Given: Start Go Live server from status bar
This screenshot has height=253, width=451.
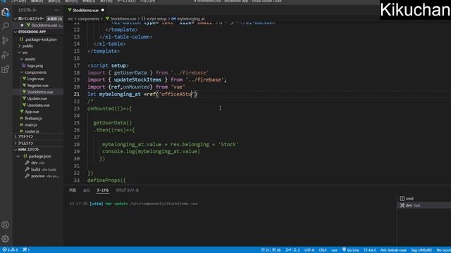Looking at the screenshot, I should 350,250.
